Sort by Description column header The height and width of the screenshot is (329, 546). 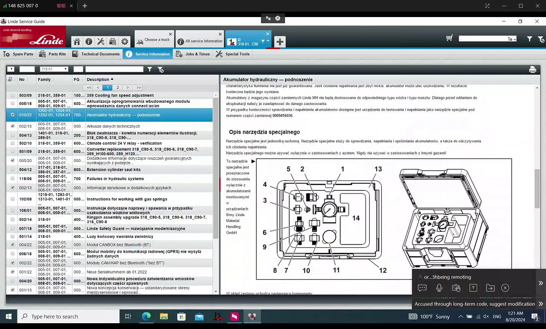tap(100, 80)
